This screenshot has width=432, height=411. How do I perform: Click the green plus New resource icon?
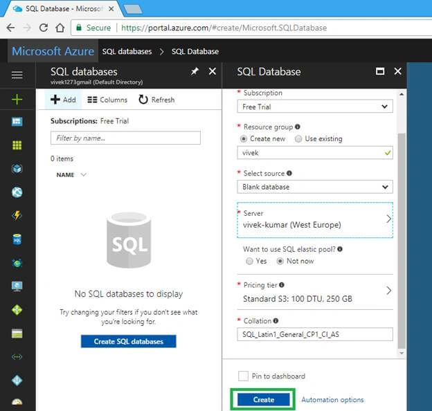click(x=17, y=100)
